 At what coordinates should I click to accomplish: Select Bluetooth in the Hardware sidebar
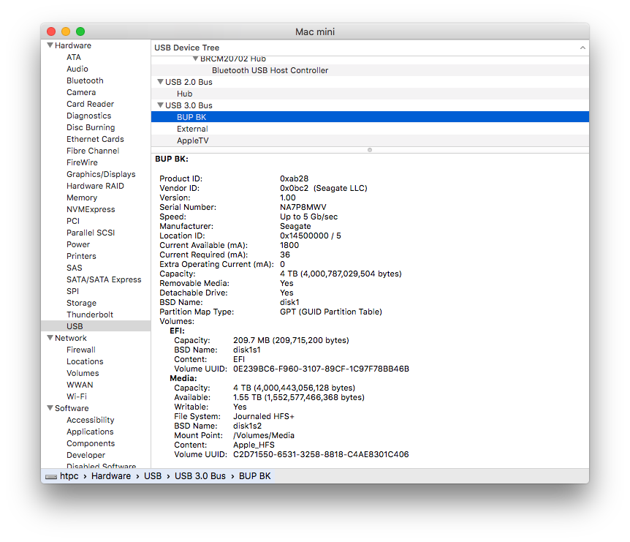[85, 80]
